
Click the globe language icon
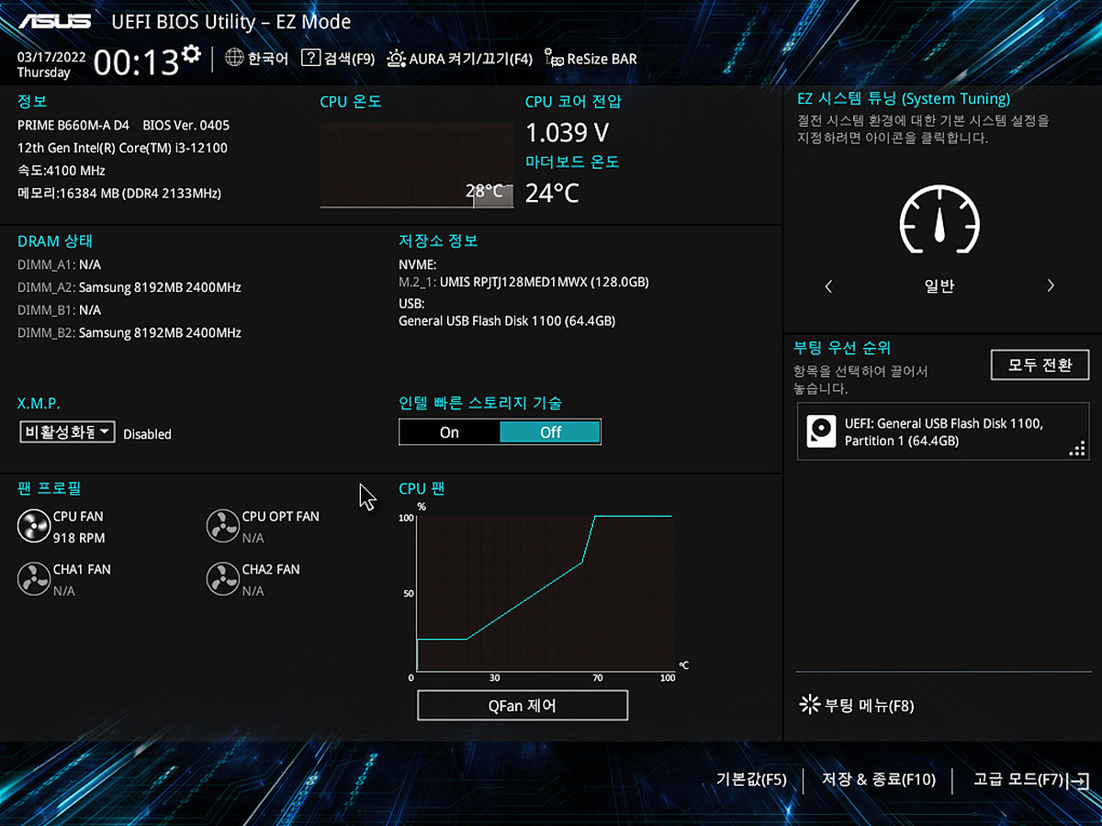(234, 59)
